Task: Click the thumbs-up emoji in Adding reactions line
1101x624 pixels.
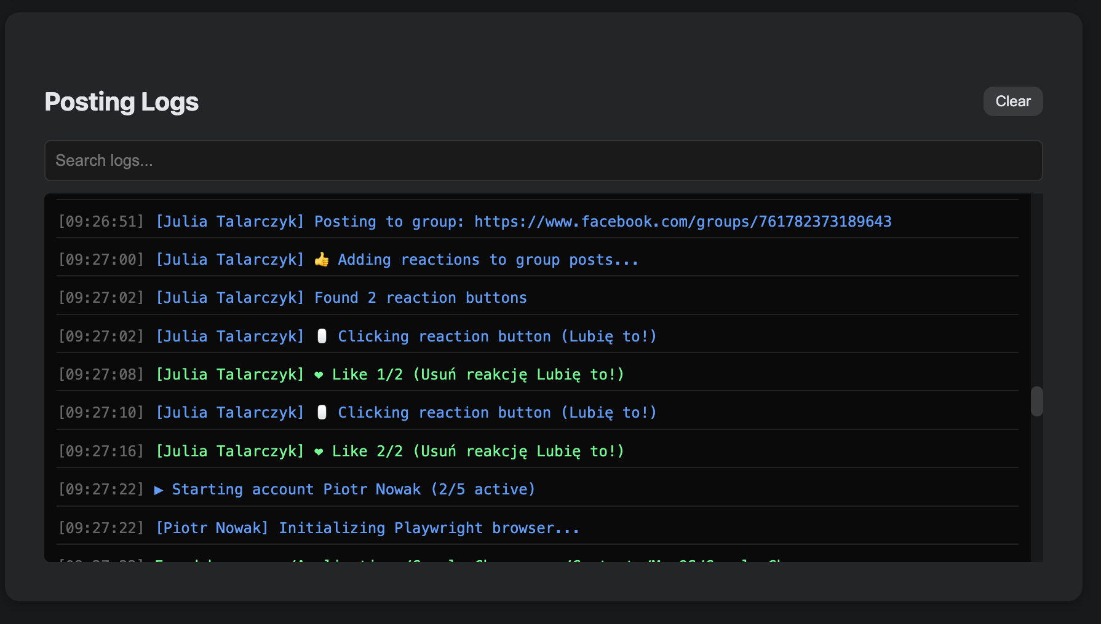Action: 322,260
